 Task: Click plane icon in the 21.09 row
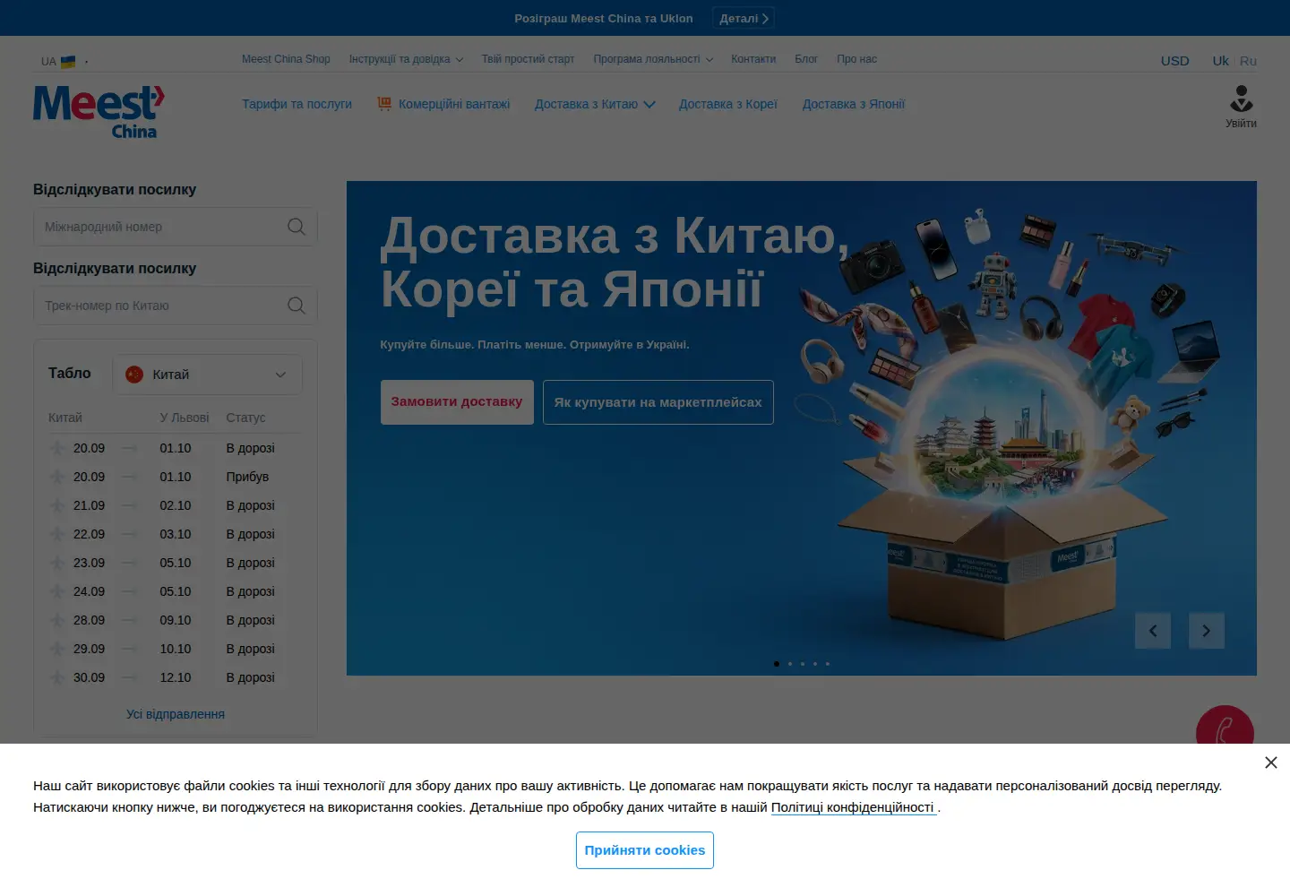click(x=57, y=505)
